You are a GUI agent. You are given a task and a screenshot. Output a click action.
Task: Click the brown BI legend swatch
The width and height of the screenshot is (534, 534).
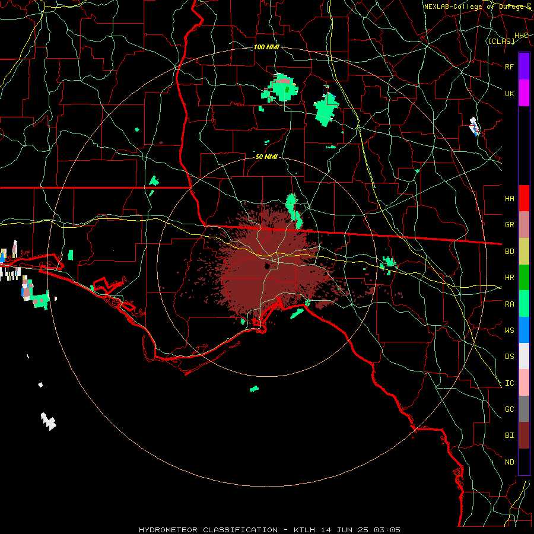[524, 436]
